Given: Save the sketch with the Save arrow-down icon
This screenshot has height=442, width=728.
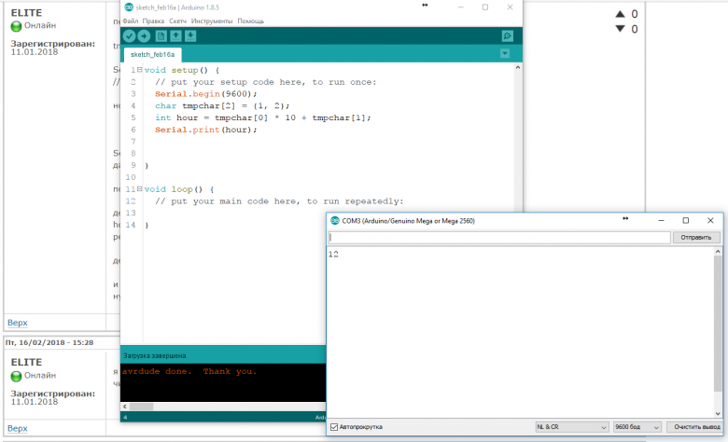Looking at the screenshot, I should [190, 35].
